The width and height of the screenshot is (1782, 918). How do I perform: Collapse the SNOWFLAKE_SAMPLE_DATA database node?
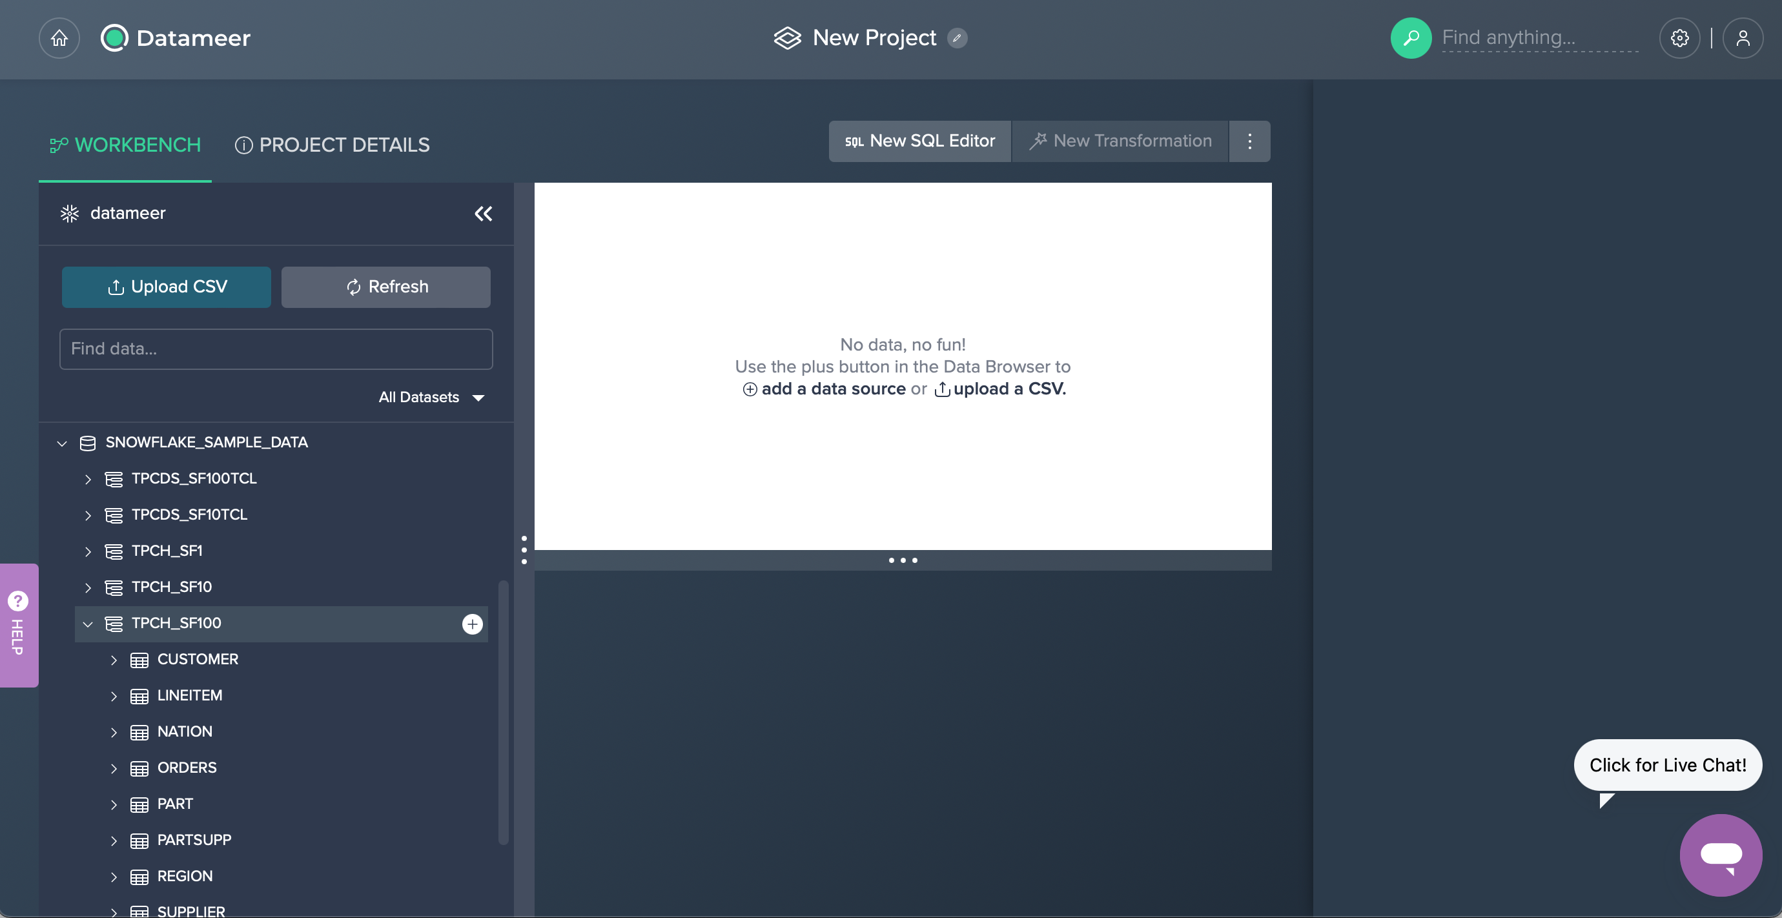point(61,444)
